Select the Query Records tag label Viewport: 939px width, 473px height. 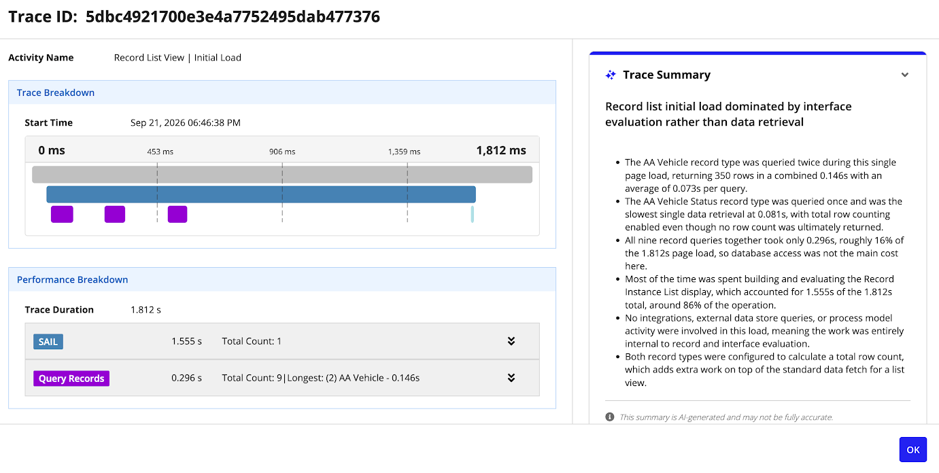71,378
